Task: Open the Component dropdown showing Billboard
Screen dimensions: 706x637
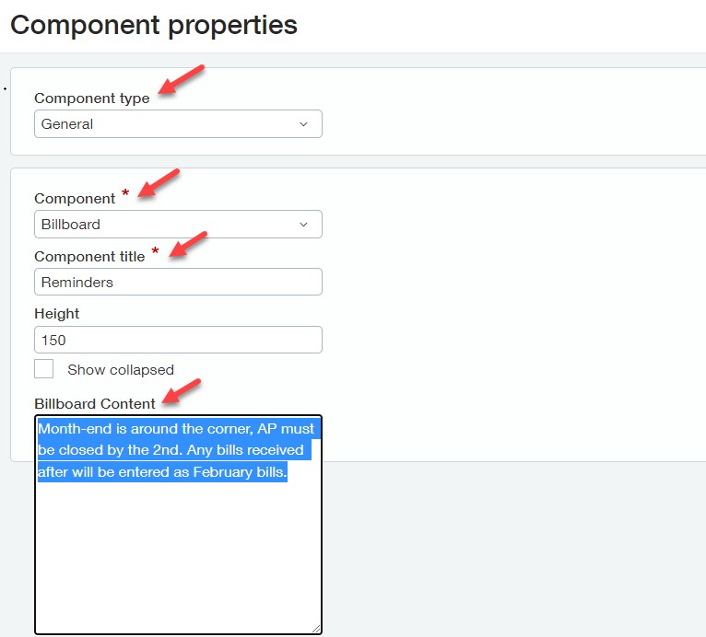Action: pyautogui.click(x=178, y=225)
